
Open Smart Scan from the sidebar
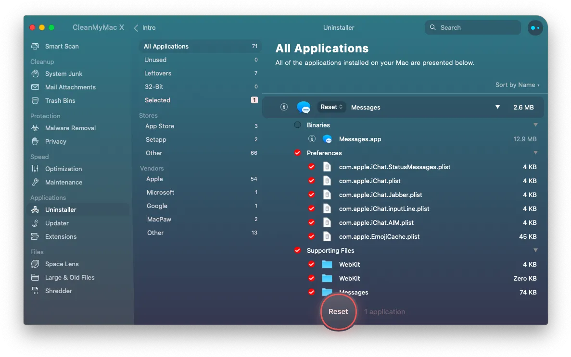point(62,46)
